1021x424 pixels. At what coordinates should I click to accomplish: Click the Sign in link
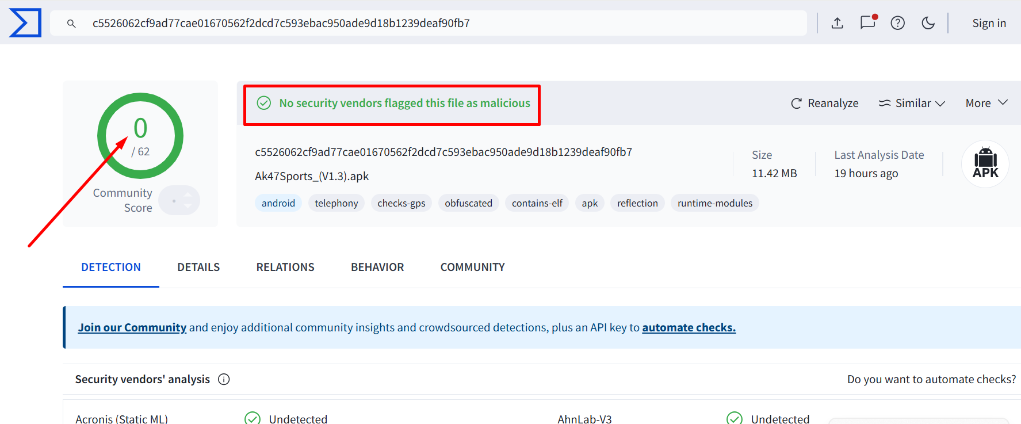(989, 23)
